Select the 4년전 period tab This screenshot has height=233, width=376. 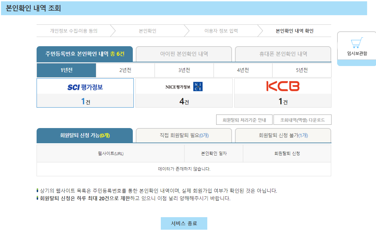click(x=243, y=70)
